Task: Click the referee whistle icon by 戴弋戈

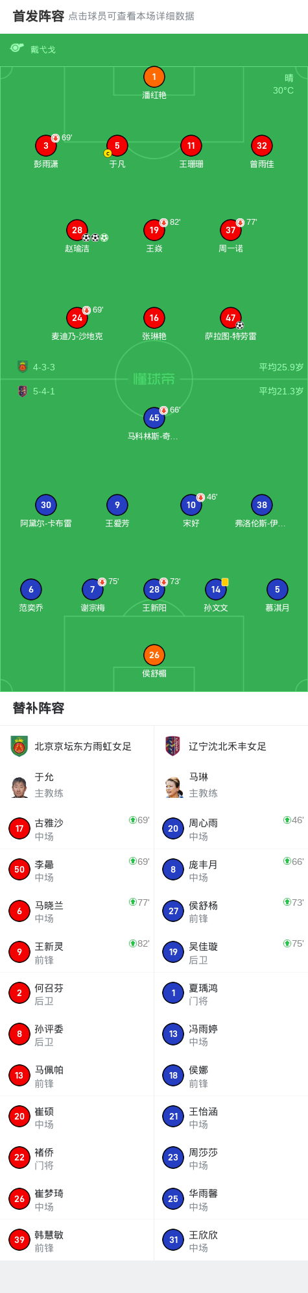Action: 17,49
